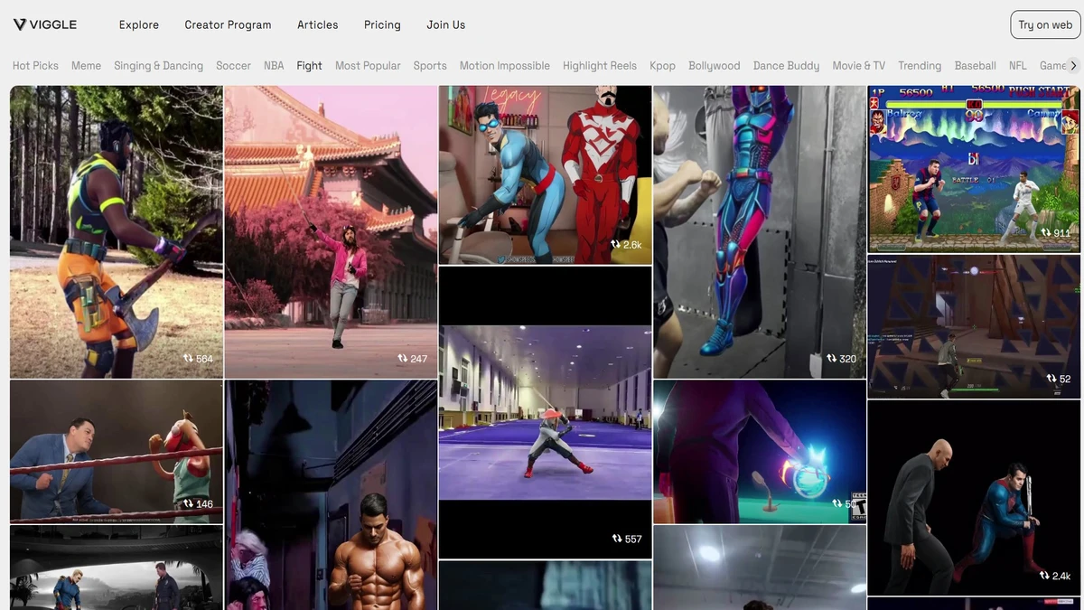
Task: Select the NBA tab
Action: coord(274,66)
